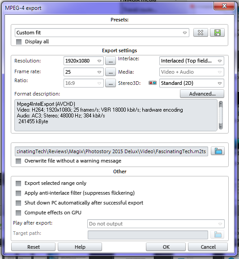Open the folder browse icon beside file path
Screen dimensions: 239x259
coord(218,151)
